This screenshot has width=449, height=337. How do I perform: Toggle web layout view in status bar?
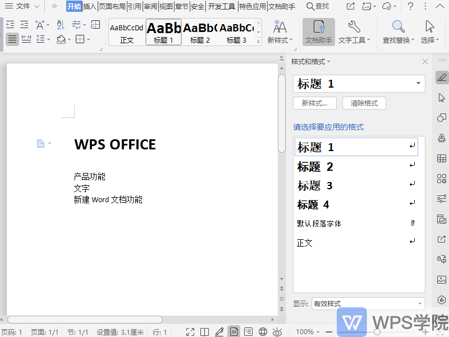263,332
